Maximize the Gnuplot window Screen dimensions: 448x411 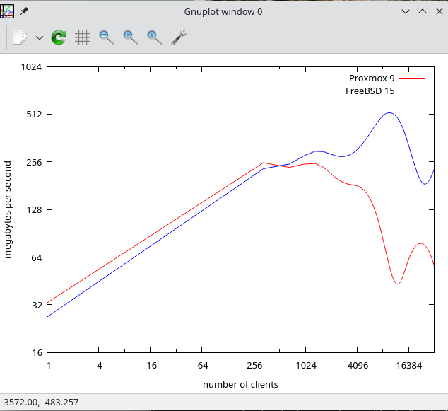[x=422, y=12]
